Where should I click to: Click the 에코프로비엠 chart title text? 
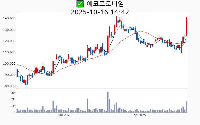(x=105, y=4)
